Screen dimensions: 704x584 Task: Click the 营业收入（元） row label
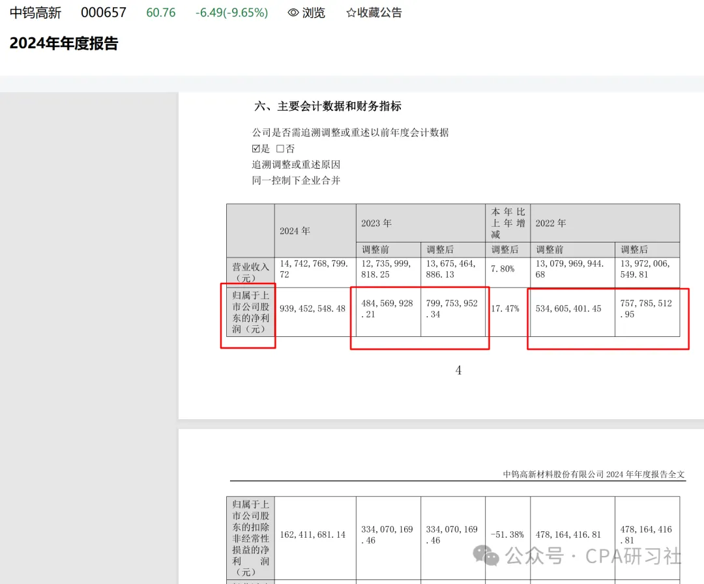[250, 272]
